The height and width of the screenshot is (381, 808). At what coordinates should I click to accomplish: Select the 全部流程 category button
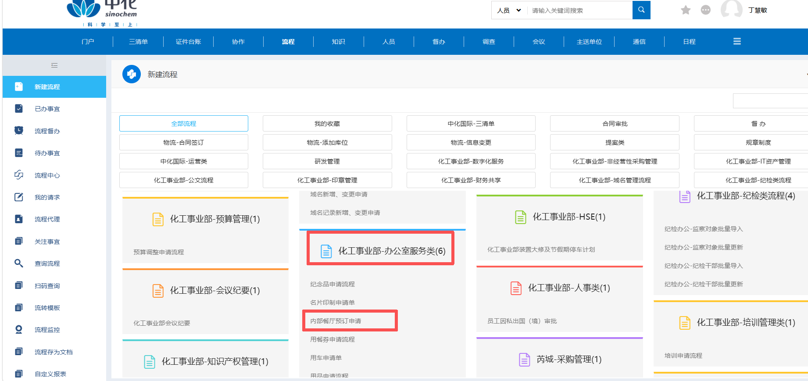click(x=184, y=124)
